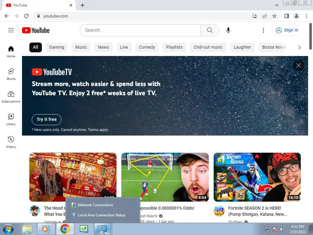Image resolution: width=313 pixels, height=235 pixels.
Task: Open the C# application taskbar icon
Action: click(x=84, y=229)
